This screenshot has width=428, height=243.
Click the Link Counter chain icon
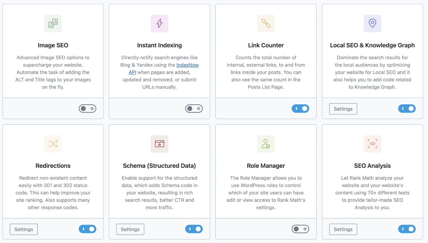[266, 23]
